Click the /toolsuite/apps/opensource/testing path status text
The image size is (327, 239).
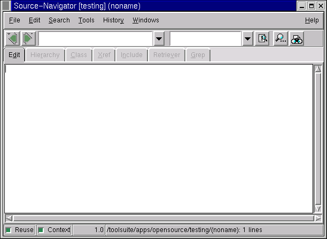pos(184,230)
